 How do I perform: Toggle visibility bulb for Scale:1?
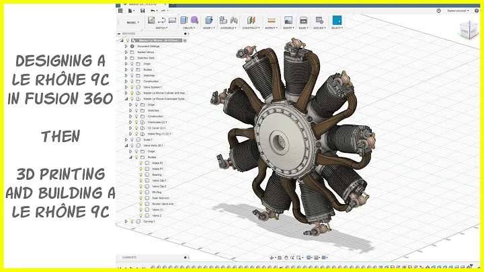pos(132,140)
